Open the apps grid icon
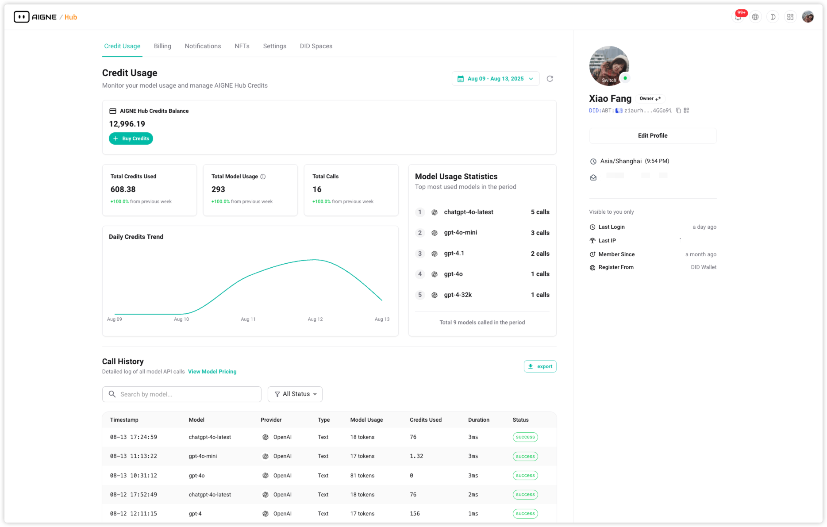The height and width of the screenshot is (527, 827). coord(790,17)
